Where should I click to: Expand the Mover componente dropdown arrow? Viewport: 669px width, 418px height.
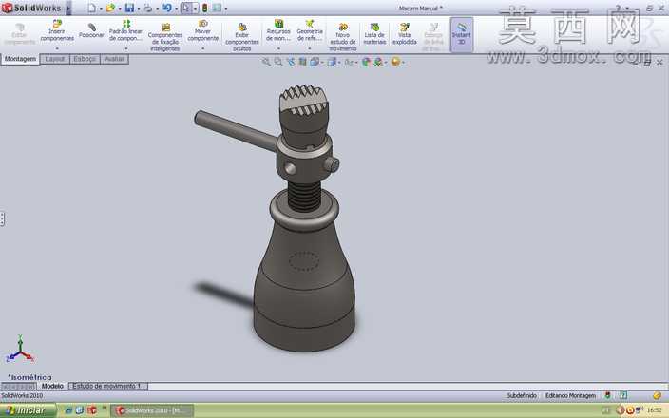(203, 48)
